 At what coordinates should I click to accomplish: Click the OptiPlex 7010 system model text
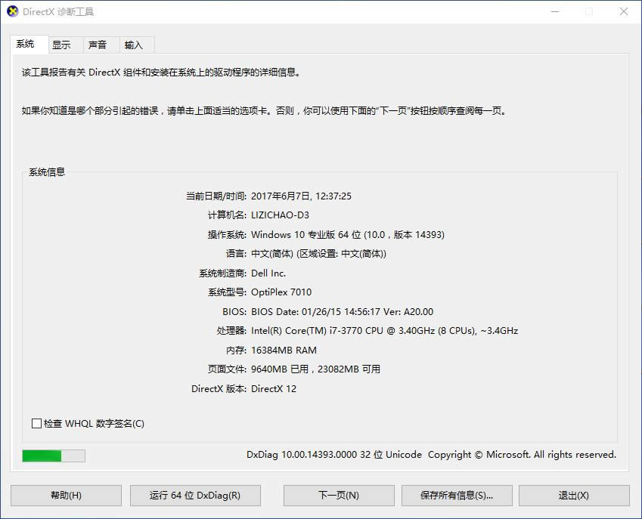(281, 292)
